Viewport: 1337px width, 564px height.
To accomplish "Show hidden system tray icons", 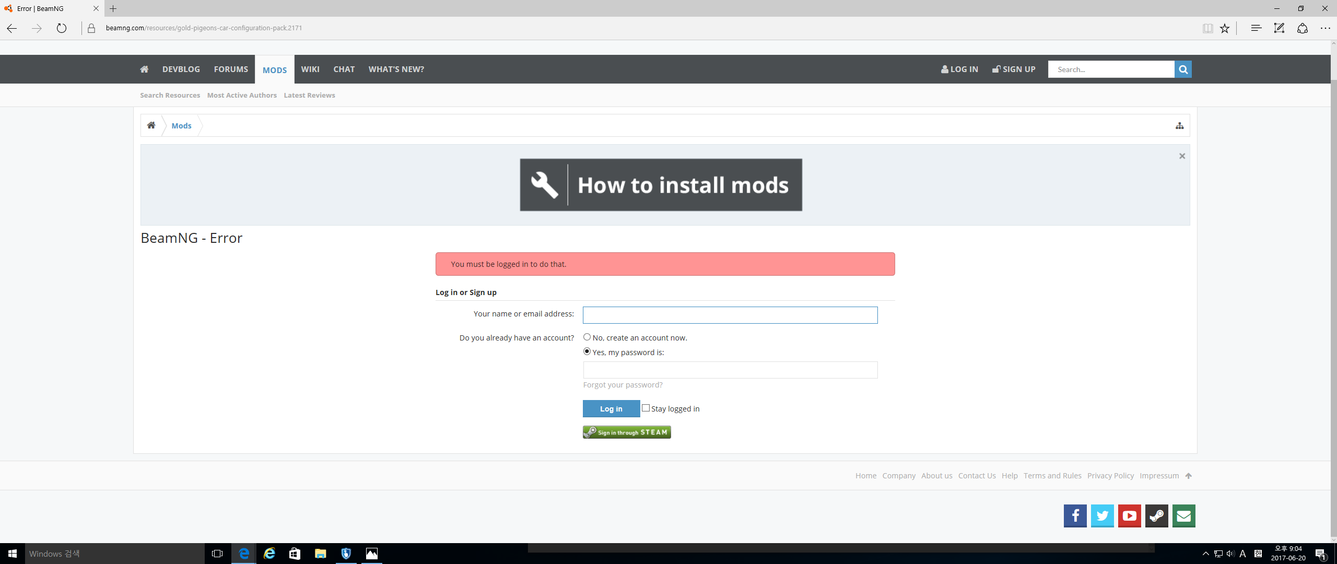I will coord(1205,554).
